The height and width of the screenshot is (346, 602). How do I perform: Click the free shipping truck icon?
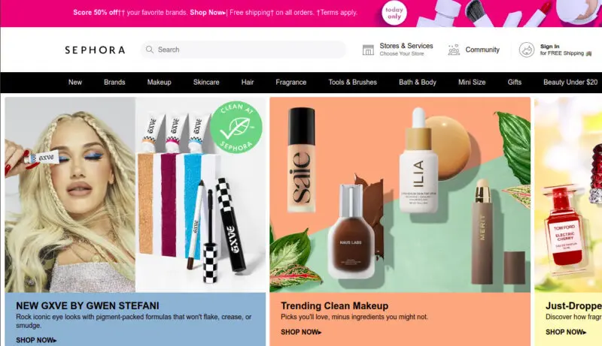588,53
